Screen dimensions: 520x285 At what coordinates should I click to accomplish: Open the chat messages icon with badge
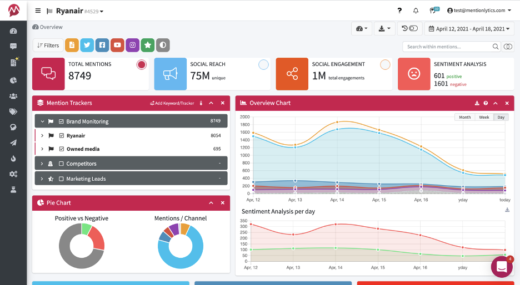434,11
